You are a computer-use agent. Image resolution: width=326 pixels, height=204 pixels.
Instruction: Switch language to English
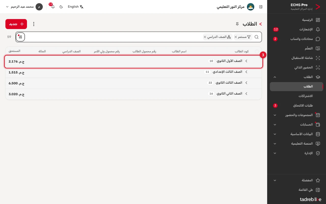coord(76,7)
